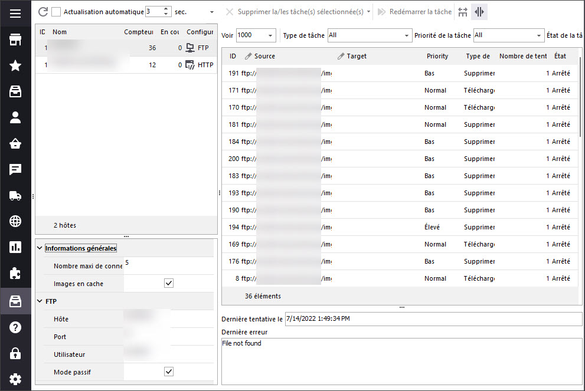Open the statistics bar chart icon
The image size is (585, 391).
15,247
